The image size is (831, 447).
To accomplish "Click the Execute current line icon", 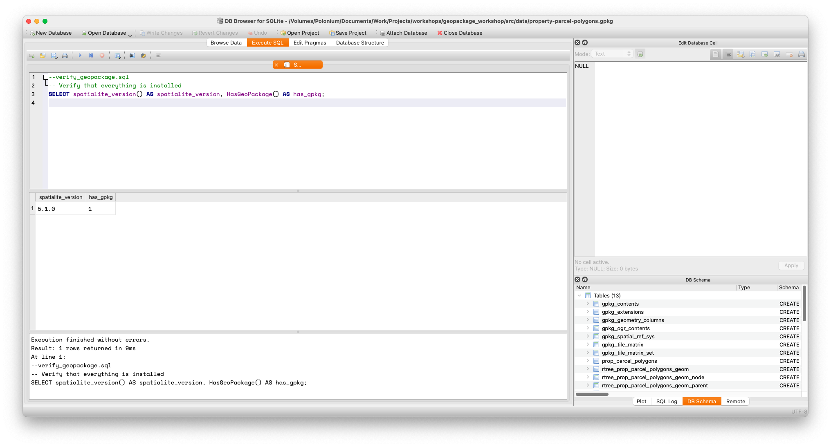I will [91, 55].
